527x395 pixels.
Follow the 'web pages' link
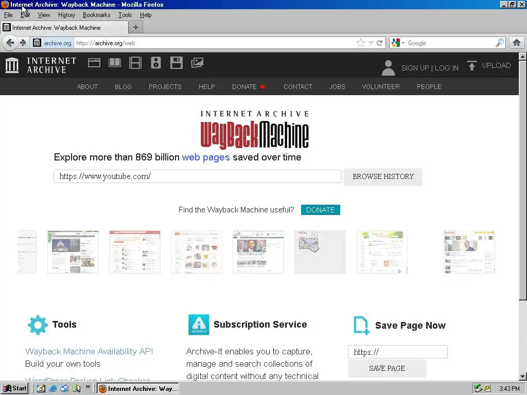tap(206, 157)
